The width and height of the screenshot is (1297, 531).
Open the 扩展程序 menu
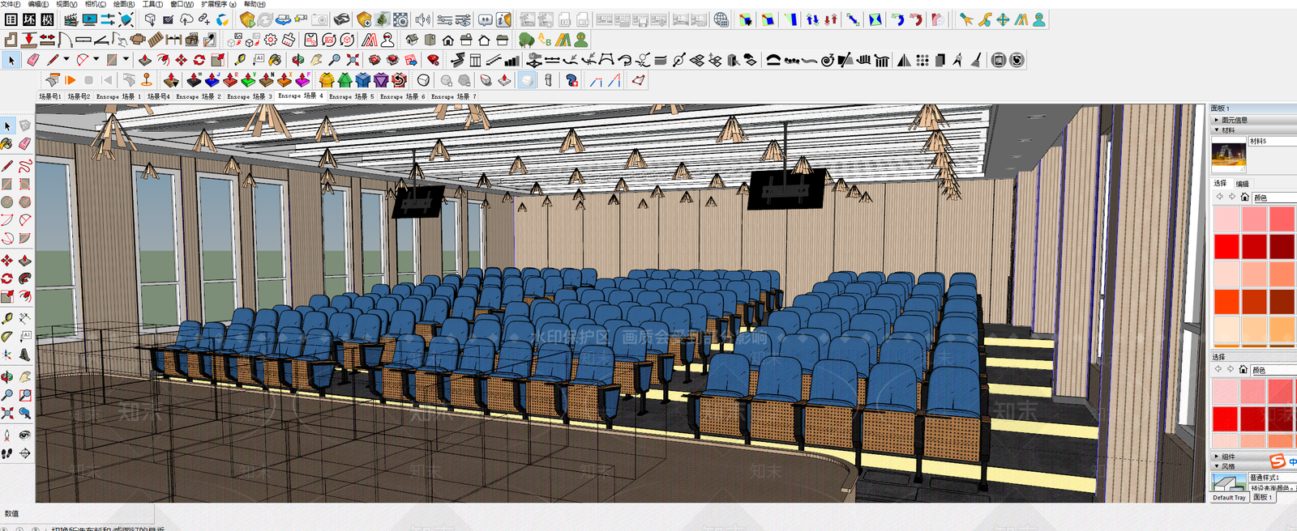(219, 4)
